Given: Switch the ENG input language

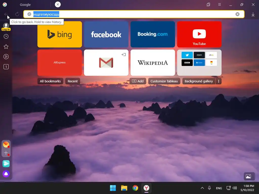Looking at the screenshot, I should (219, 188).
